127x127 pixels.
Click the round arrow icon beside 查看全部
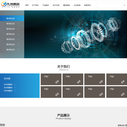point(126,125)
